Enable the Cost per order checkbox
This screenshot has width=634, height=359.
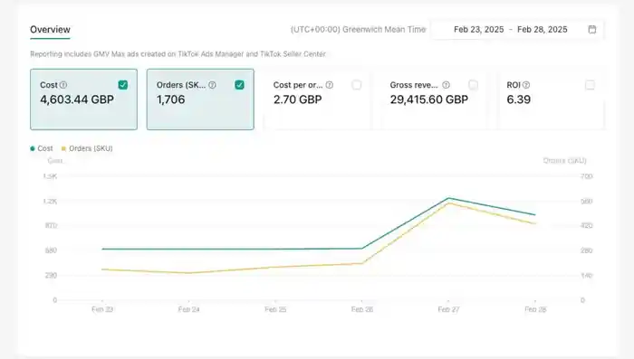356,85
